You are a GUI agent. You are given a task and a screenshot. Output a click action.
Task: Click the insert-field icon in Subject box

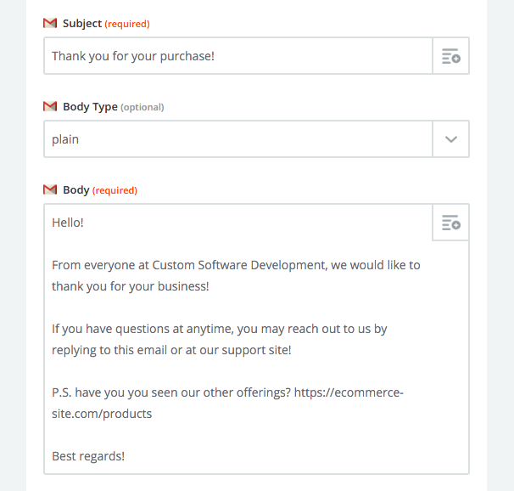pos(451,56)
